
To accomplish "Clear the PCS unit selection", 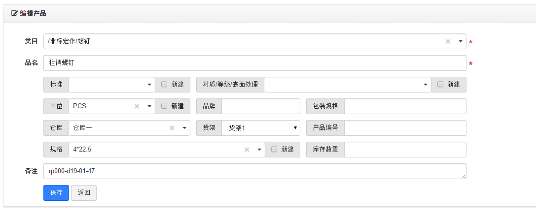I will click(137, 106).
